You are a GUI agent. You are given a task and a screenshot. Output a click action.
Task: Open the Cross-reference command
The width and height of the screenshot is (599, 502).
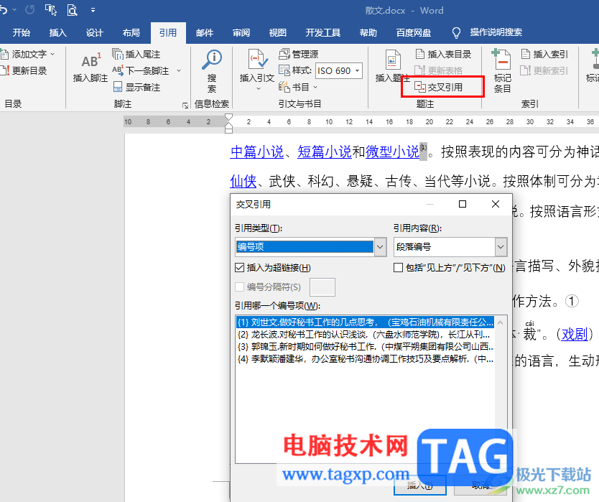tap(439, 87)
